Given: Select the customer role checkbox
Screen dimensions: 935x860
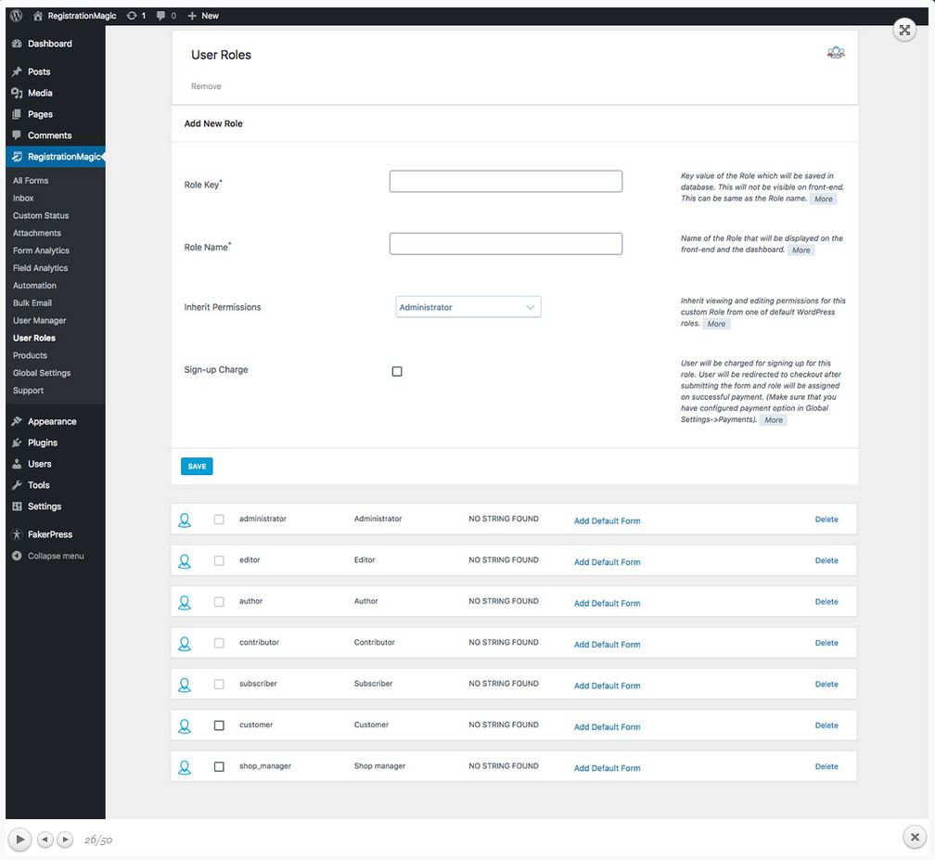Looking at the screenshot, I should [x=219, y=725].
